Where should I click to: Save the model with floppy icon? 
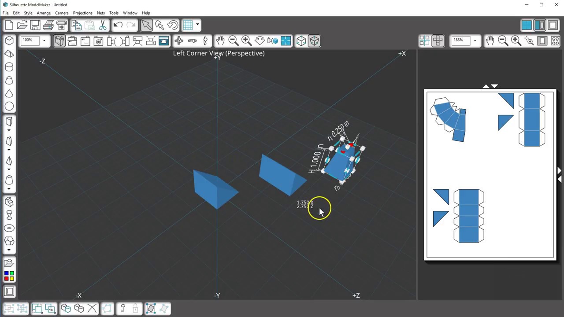35,25
